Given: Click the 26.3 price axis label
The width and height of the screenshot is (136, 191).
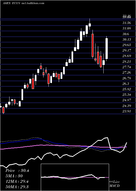Looking at the screenshot, I should 126,84.
